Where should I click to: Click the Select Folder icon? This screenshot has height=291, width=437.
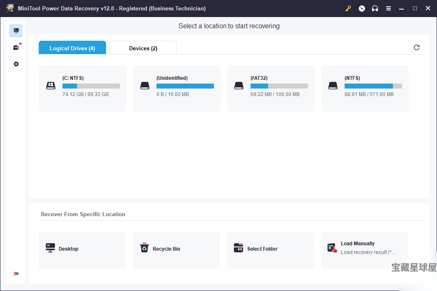[x=238, y=248]
